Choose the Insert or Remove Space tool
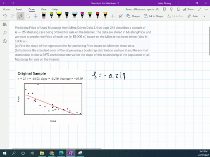210x157 pixels. (x=36, y=16)
